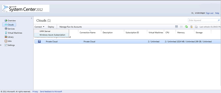This screenshot has width=221, height=93.
Task: Open Manage Run As Accounts
Action: point(71,27)
